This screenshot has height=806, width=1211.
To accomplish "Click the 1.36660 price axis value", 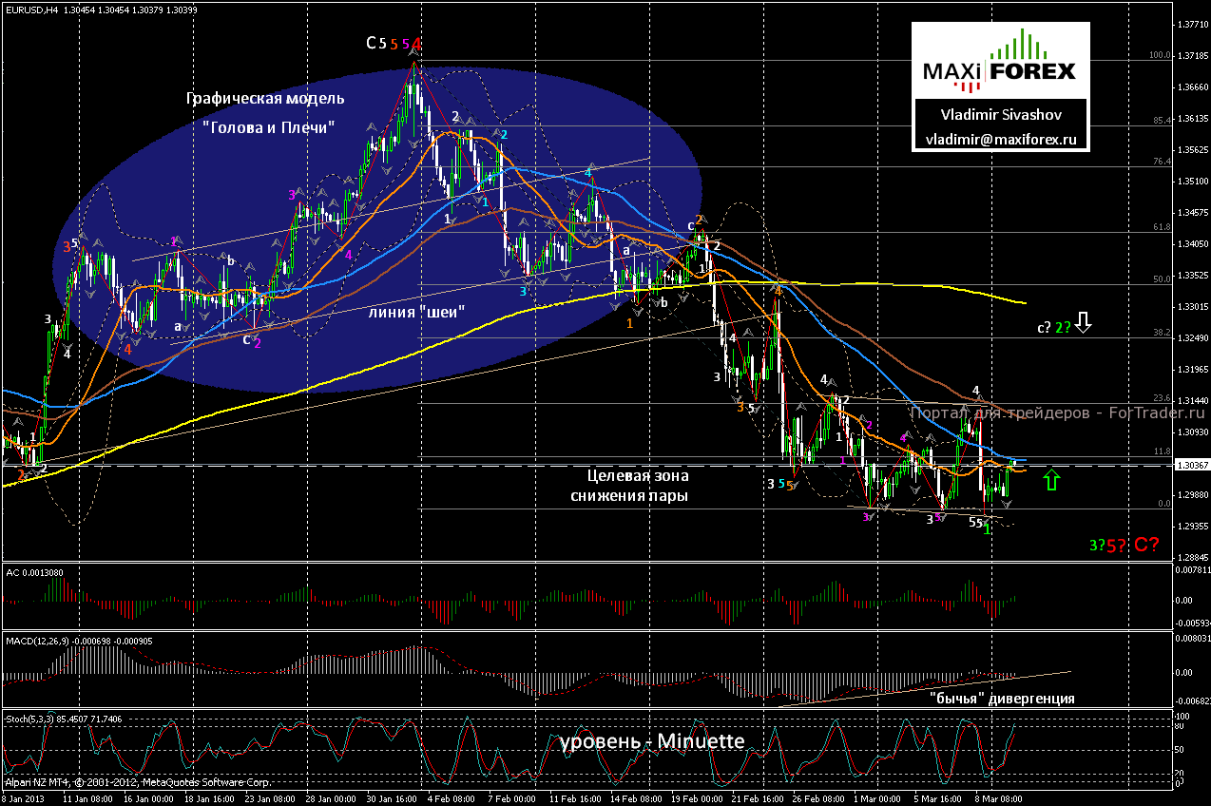I will coord(1192,87).
